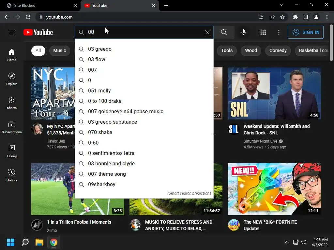Open the SNL Weekend Update video thumbnail
Screen dimensions: 334x250
274,93
